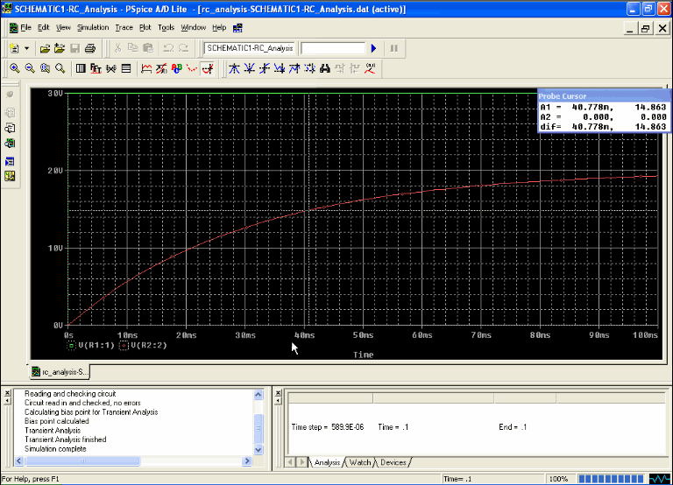Click the Cursor Peak icon
The height and width of the screenshot is (485, 673).
(x=233, y=67)
